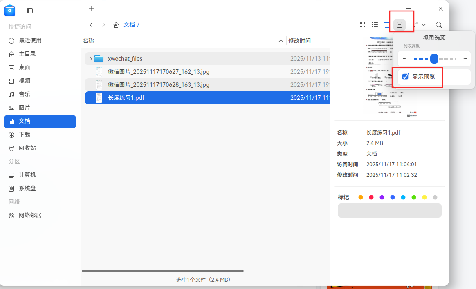Apply the red tag color
476x289 pixels.
click(x=371, y=197)
